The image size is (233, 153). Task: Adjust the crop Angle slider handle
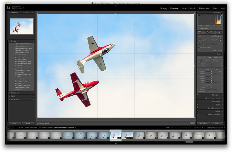(212, 44)
